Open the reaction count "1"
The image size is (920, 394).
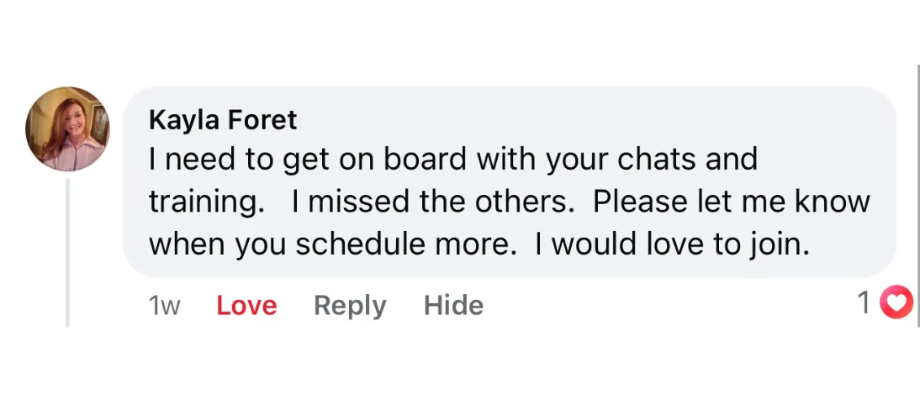point(864,302)
